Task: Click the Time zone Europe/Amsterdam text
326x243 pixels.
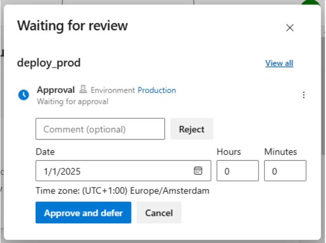Action: [122, 191]
